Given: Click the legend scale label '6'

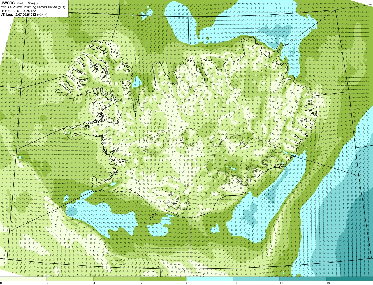Looking at the screenshot, I should 140,283.
